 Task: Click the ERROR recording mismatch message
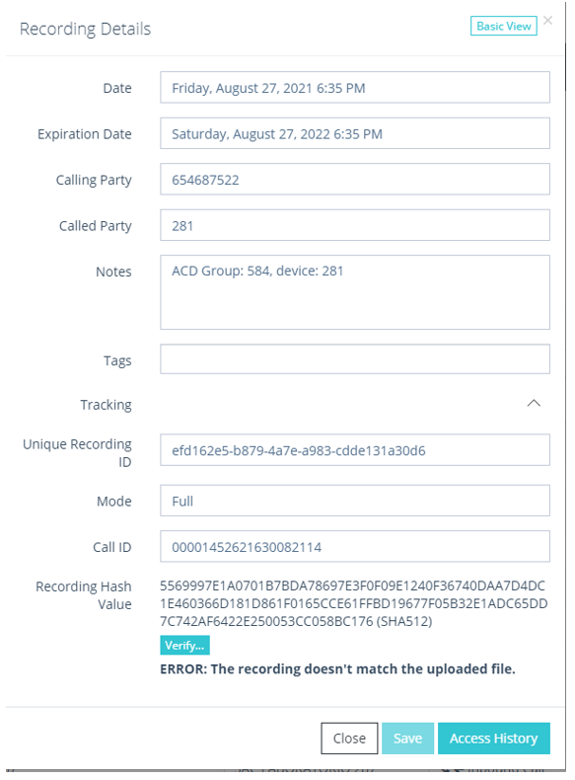337,669
